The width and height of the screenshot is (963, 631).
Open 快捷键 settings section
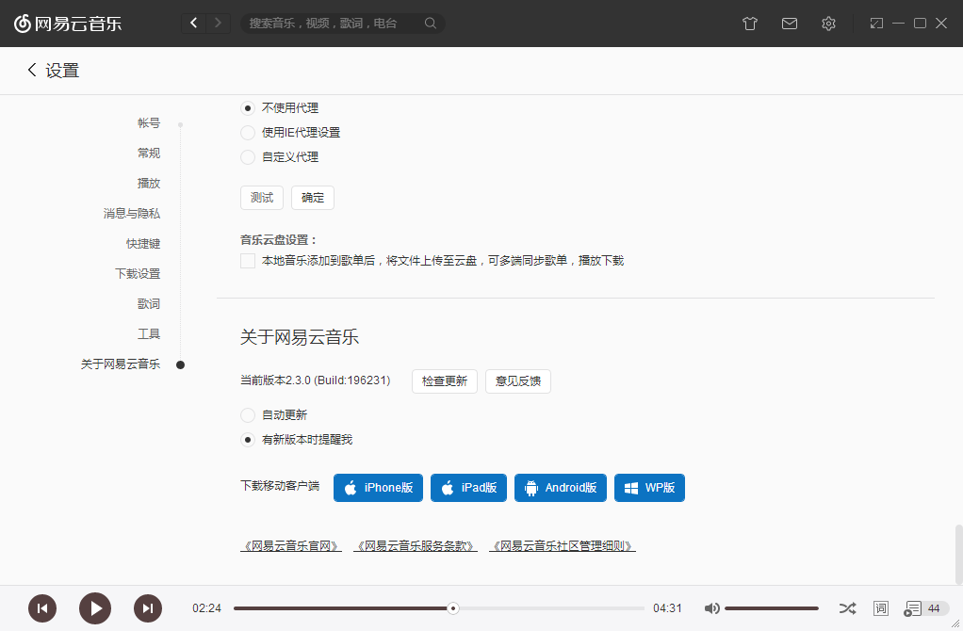point(143,243)
